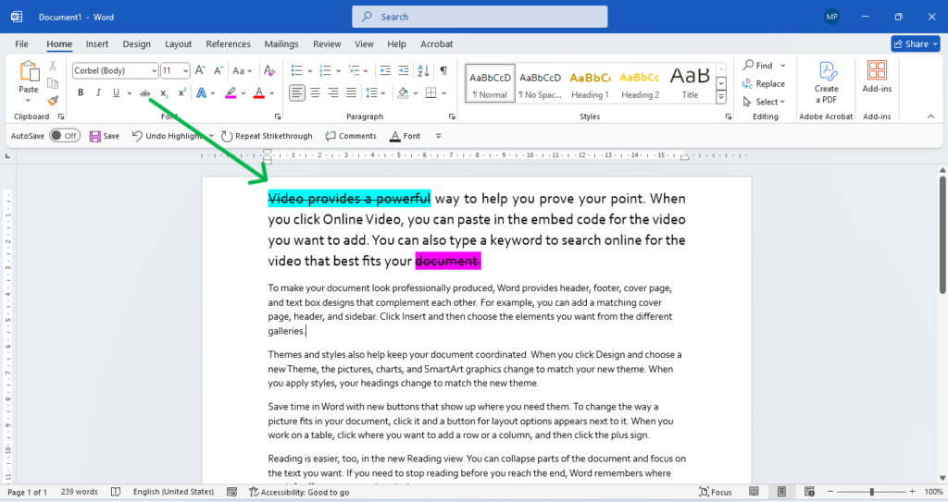
Task: Open the Paragraph dialog launcher
Action: pos(452,116)
